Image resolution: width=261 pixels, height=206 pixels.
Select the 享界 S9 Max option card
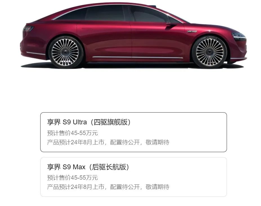[x=133, y=177]
